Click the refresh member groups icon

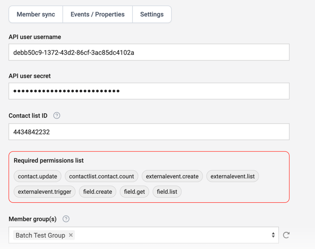pyautogui.click(x=286, y=235)
